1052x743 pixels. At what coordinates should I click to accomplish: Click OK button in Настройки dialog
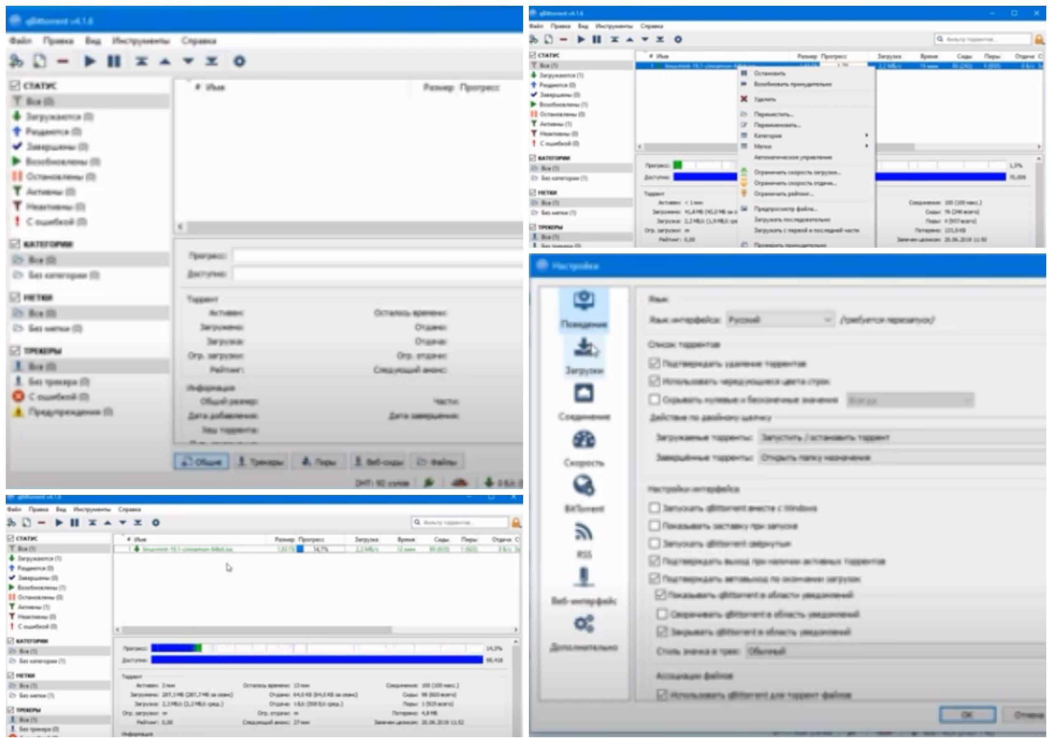(x=967, y=714)
